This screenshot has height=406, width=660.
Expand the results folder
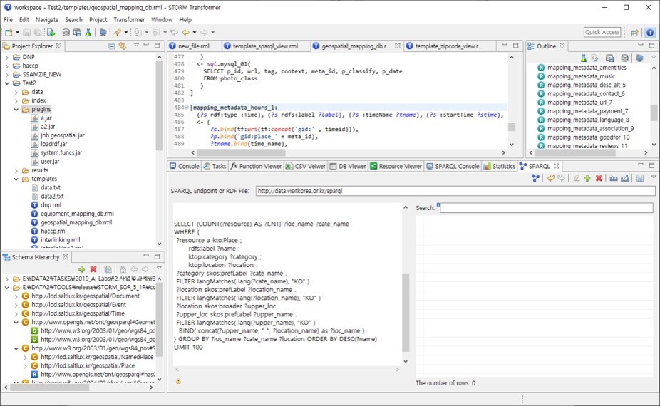[16, 170]
